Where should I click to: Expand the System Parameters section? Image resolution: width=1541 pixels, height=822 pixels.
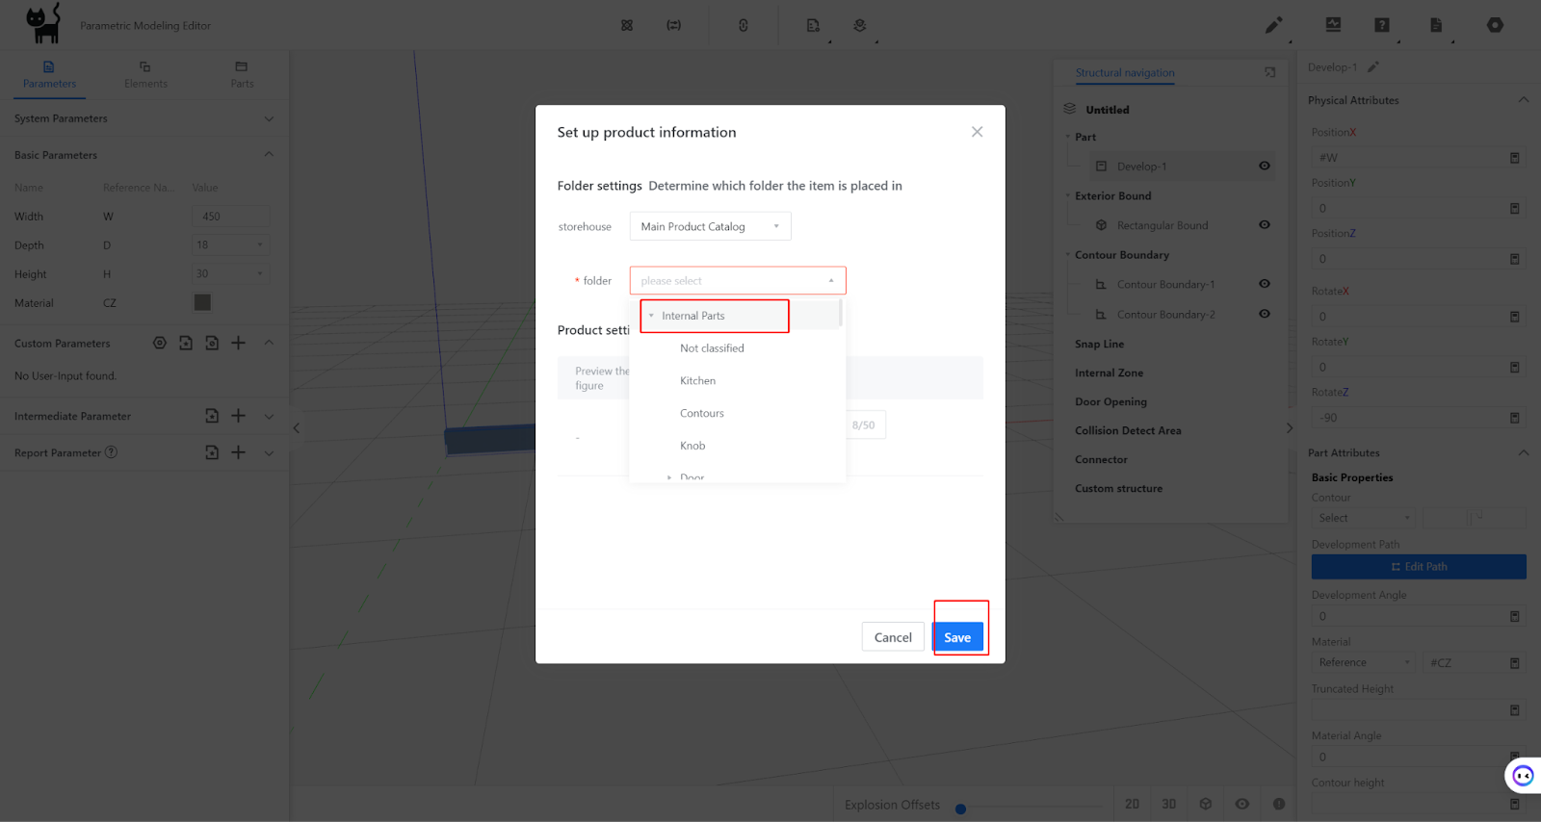[x=269, y=118]
